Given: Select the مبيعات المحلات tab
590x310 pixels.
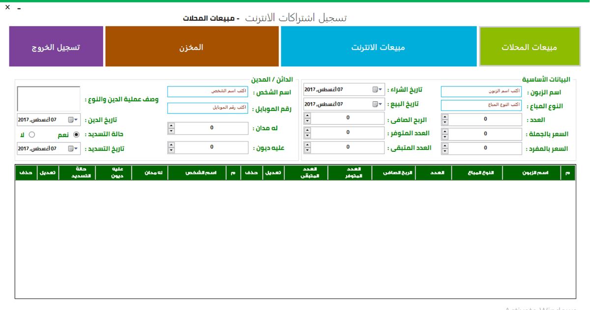Looking at the screenshot, I should tap(530, 46).
